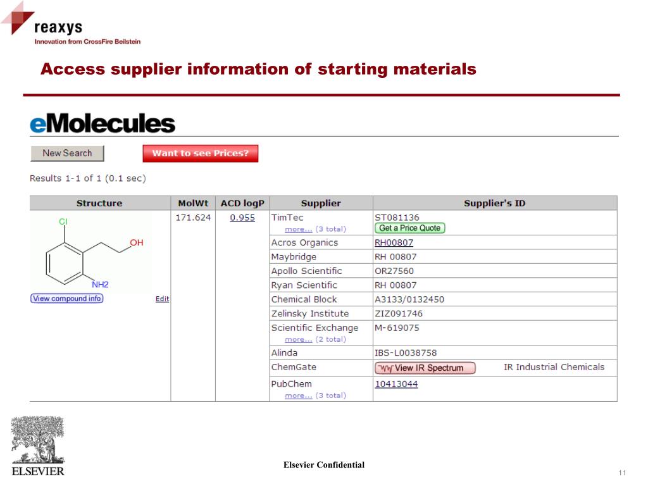Select the Zelinsky Institute supplier cell
The height and width of the screenshot is (486, 648).
[x=321, y=313]
